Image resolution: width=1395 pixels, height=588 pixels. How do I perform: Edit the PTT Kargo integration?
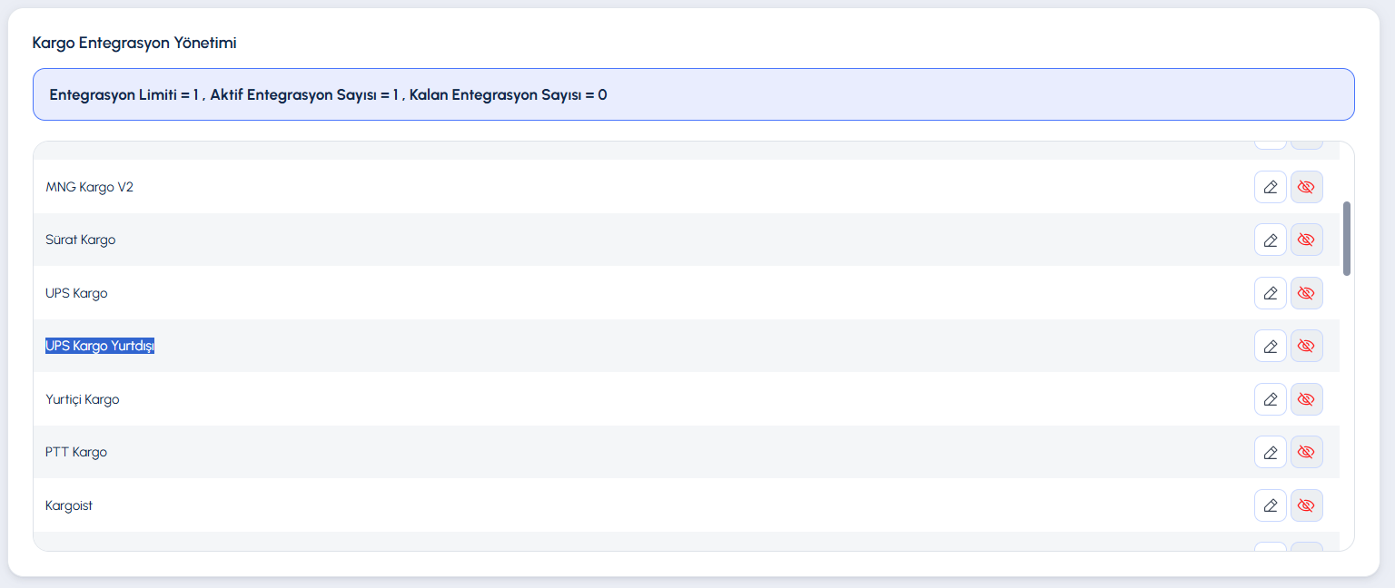coord(1271,452)
